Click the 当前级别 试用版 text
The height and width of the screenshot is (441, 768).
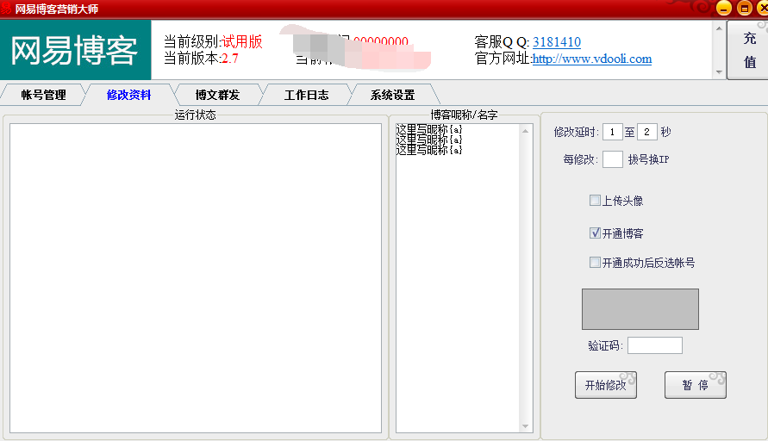[x=213, y=42]
